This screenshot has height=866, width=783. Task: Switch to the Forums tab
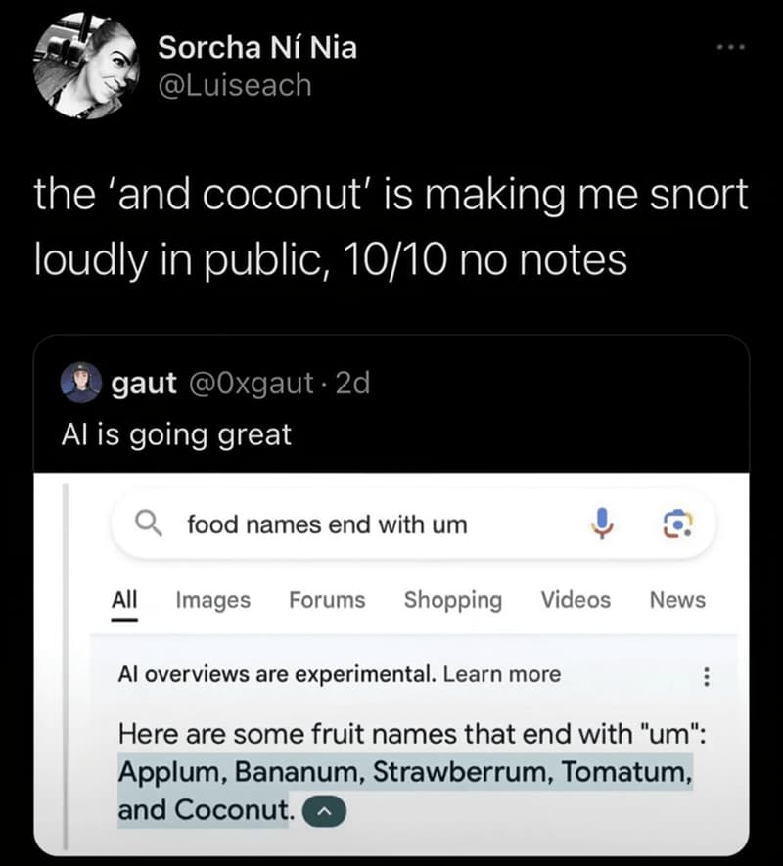point(327,600)
